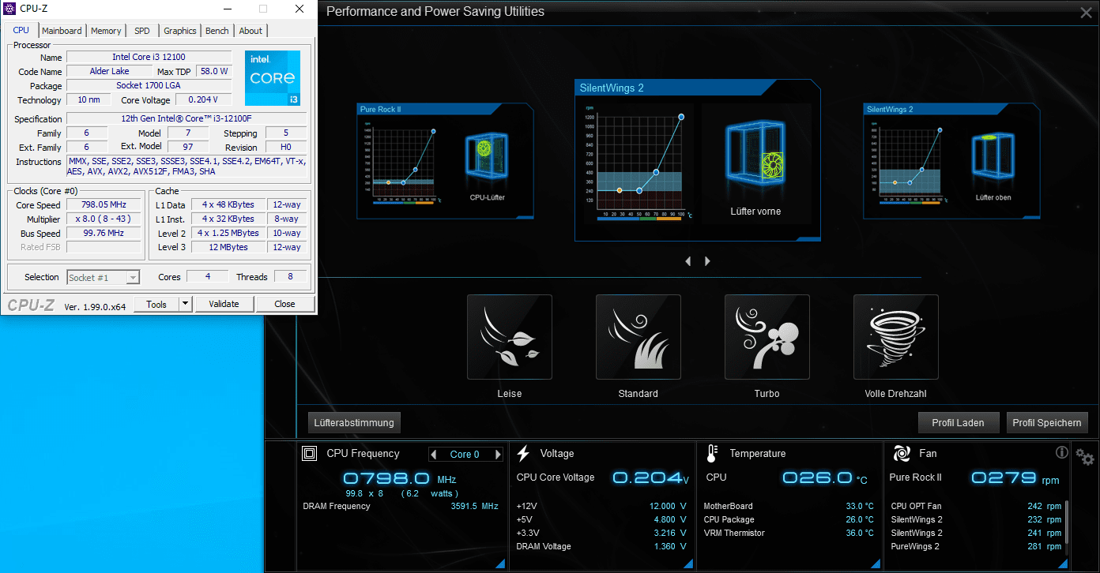1100x573 pixels.
Task: Close the Performance and Power Saving Utilities window
Action: coord(1086,13)
